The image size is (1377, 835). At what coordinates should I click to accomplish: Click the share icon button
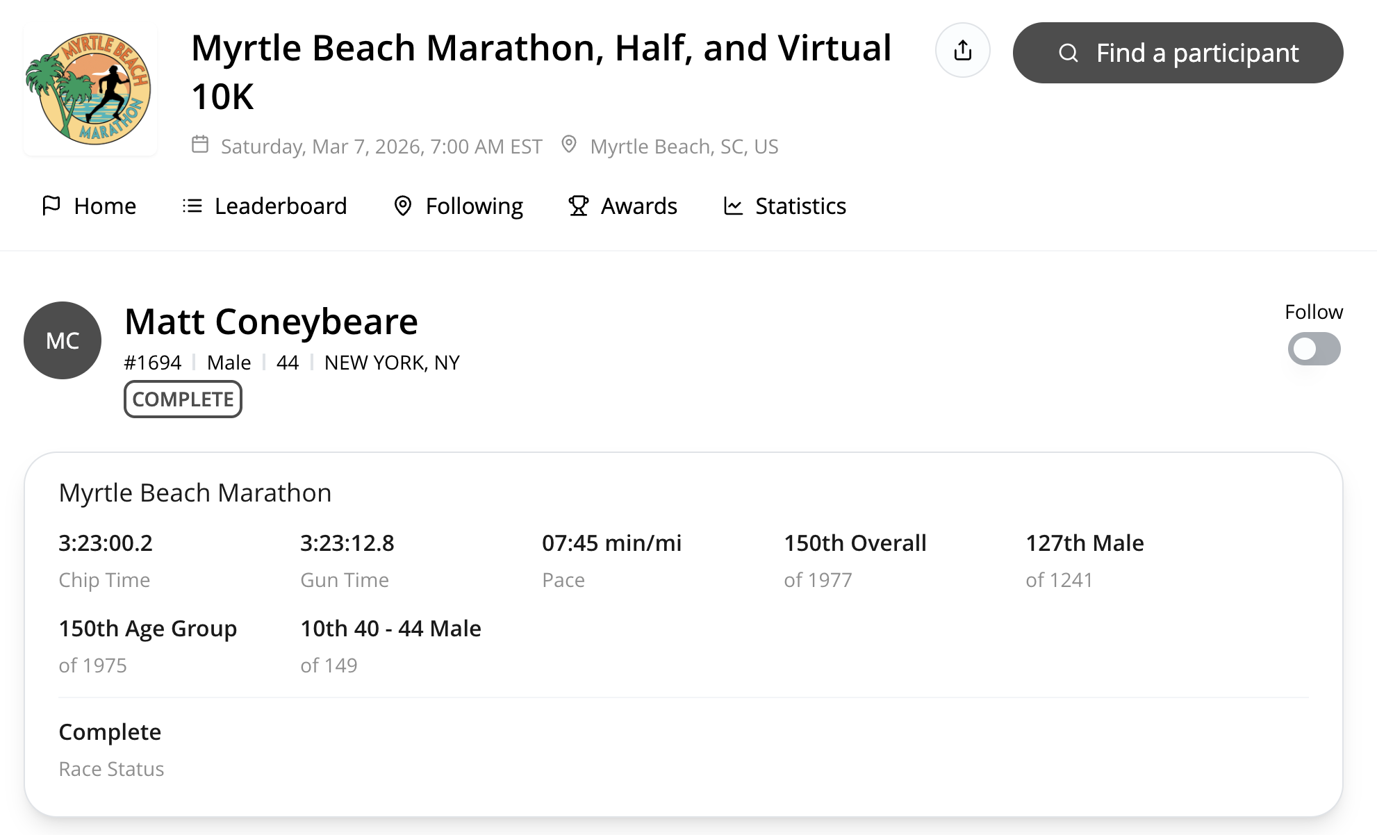(962, 50)
